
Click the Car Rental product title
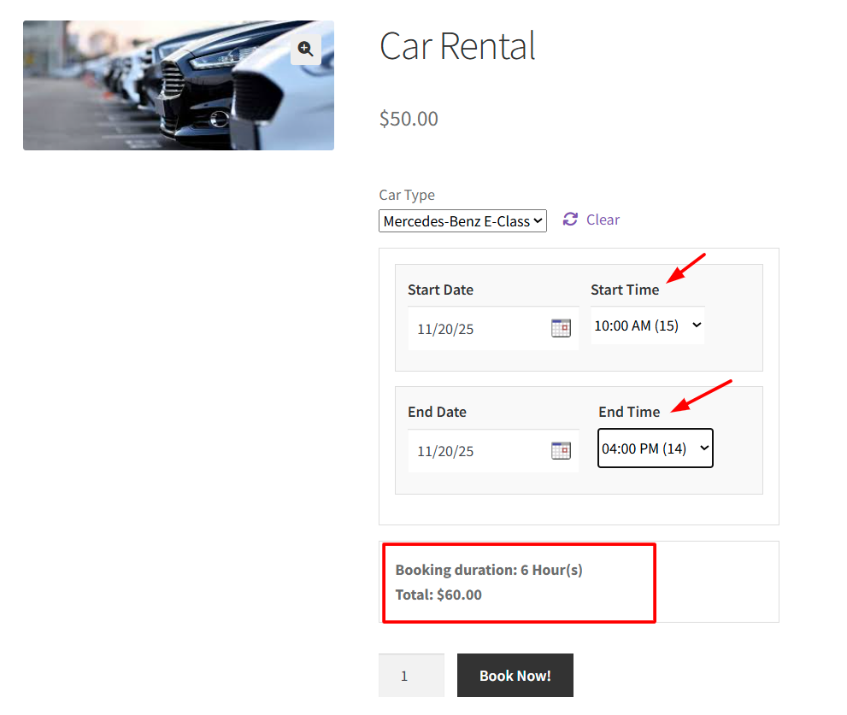coord(457,46)
